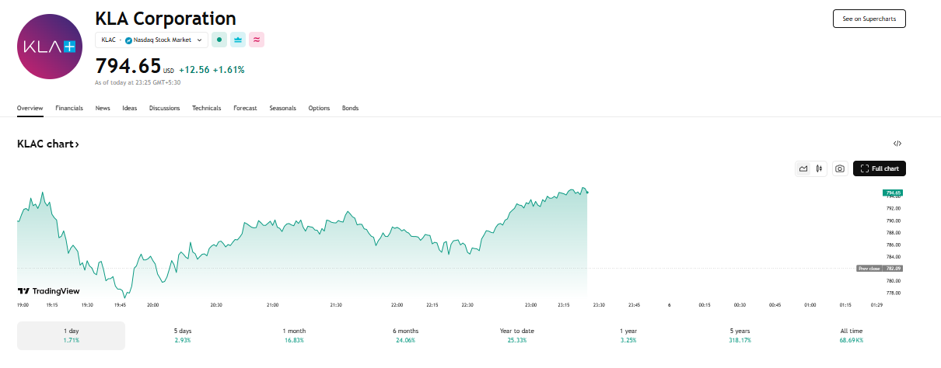
Task: Select the All time range
Action: (852, 335)
